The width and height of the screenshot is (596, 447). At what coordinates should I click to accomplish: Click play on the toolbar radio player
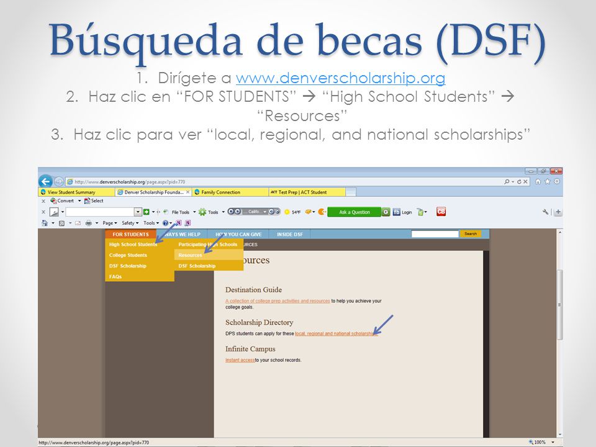238,212
